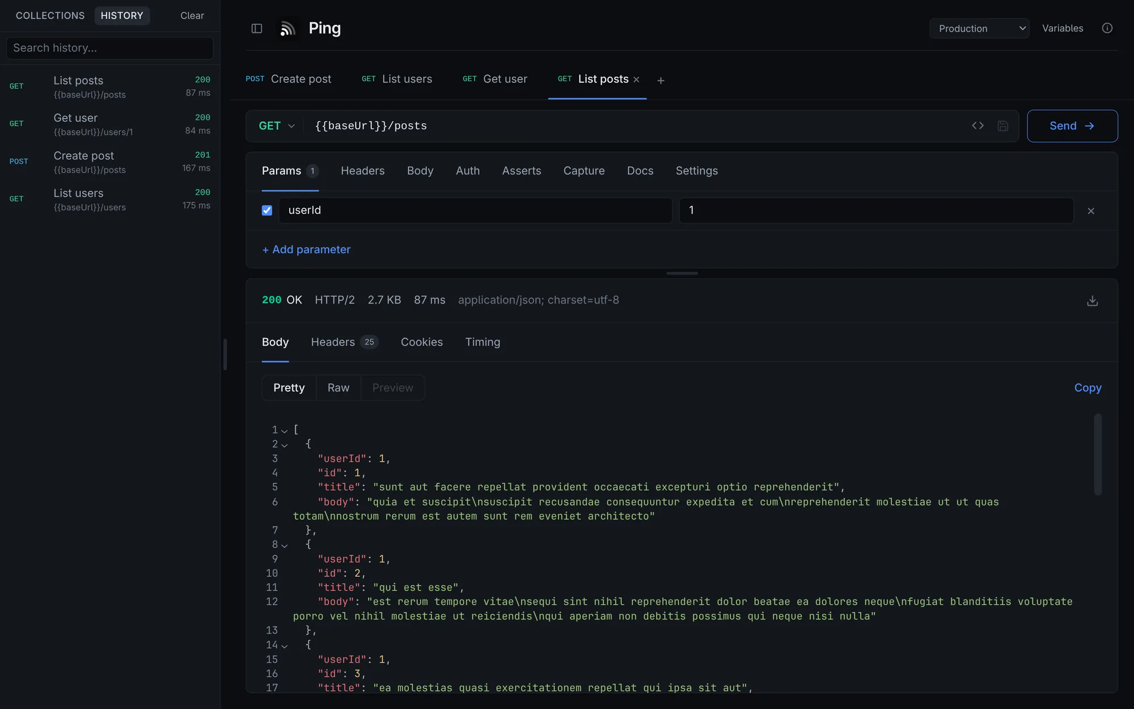
Task: Switch response view to Pretty
Action: (289, 388)
